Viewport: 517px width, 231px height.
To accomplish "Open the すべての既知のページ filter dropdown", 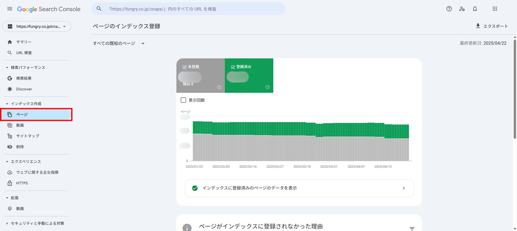I will pyautogui.click(x=119, y=43).
